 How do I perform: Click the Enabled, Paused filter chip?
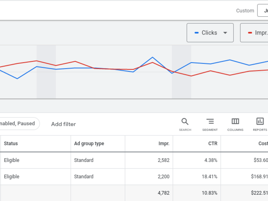click(20, 123)
